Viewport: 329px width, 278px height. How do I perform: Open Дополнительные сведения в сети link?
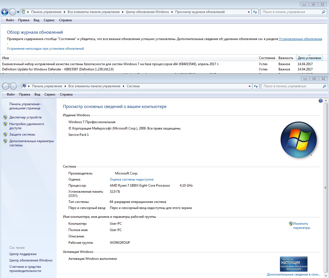[x=294, y=274]
